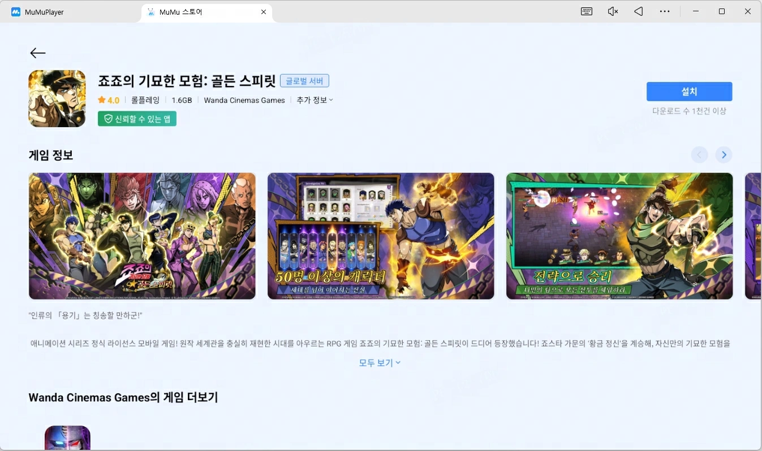Screen dimensions: 762x451
Task: Click the triangular back navigation icon in title bar
Action: (x=639, y=11)
